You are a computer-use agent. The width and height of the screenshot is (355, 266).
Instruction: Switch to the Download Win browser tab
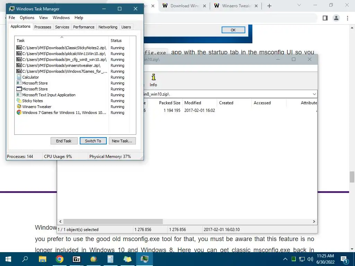184,6
